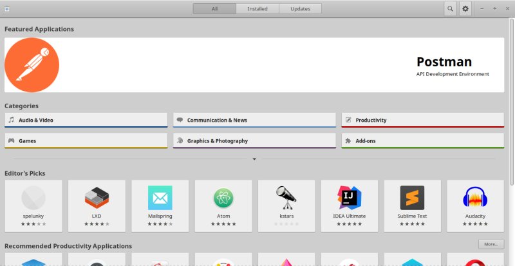This screenshot has width=515, height=266.
Task: Click the music note Audio & Video icon
Action: click(12, 120)
